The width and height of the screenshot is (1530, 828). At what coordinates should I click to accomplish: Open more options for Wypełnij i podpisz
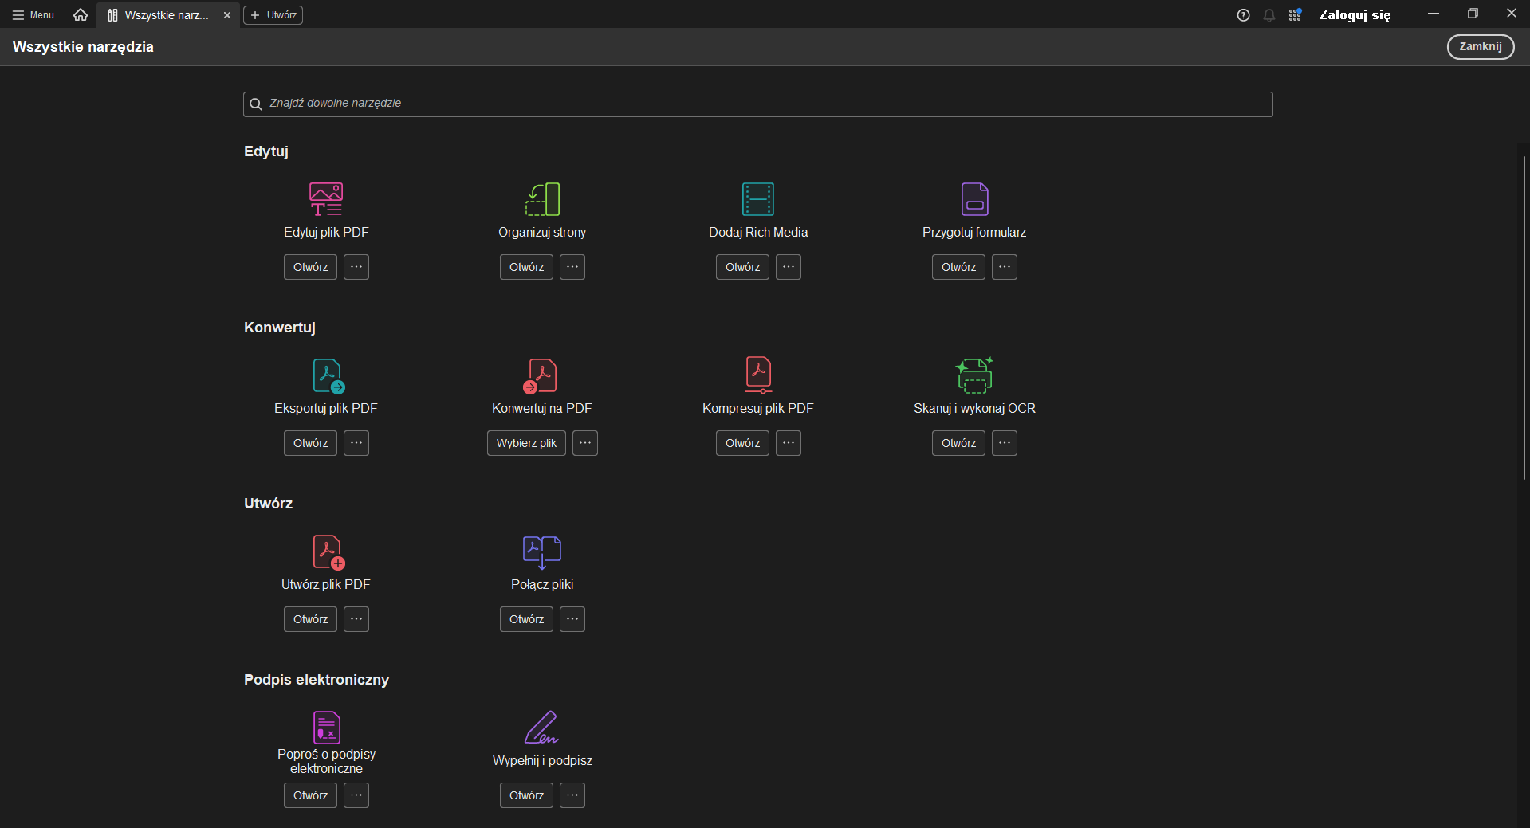[572, 795]
